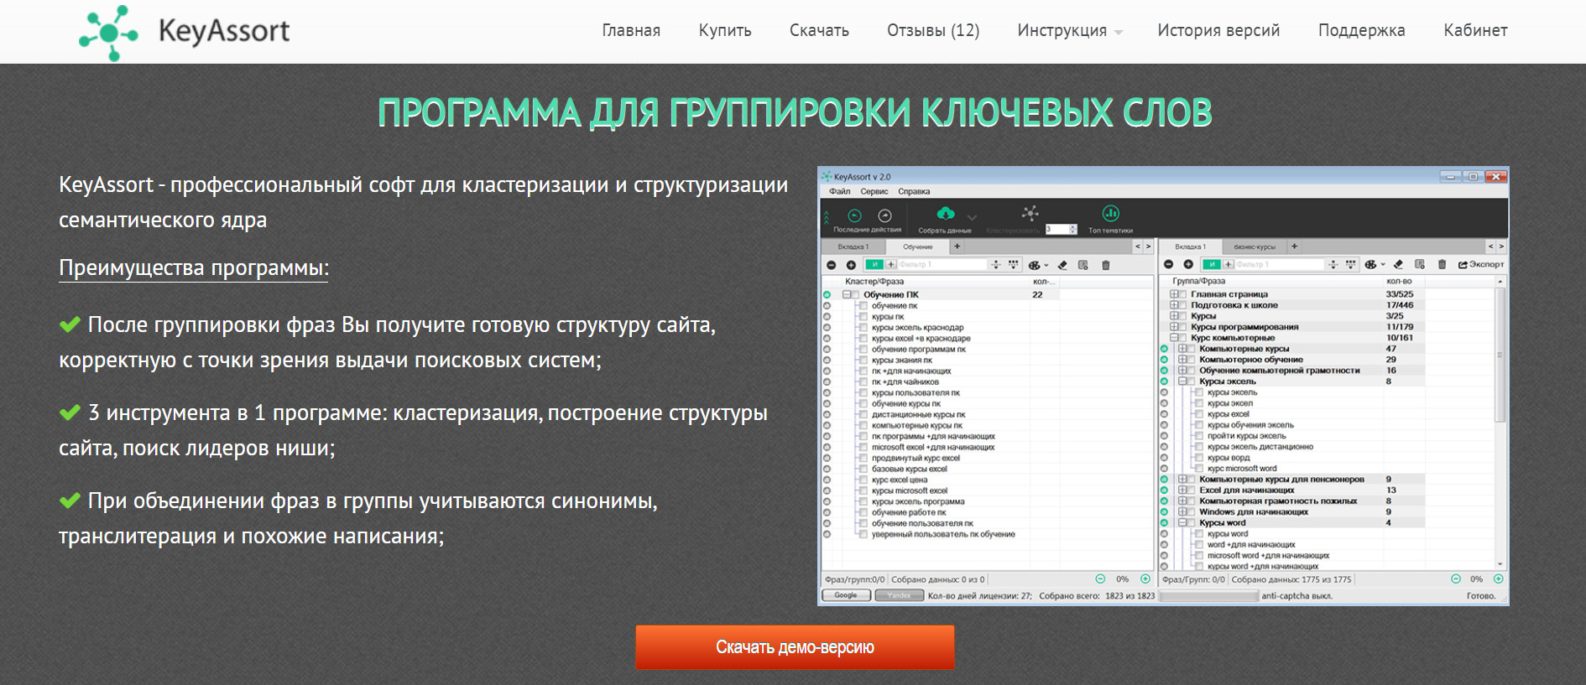Collapse the 'Обучение ПК' cluster node
The width and height of the screenshot is (1586, 685).
847,295
